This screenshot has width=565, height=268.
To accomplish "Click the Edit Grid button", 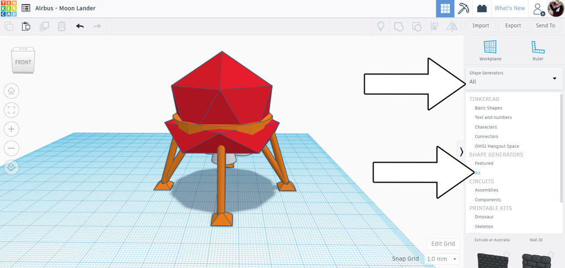I will pyautogui.click(x=443, y=244).
